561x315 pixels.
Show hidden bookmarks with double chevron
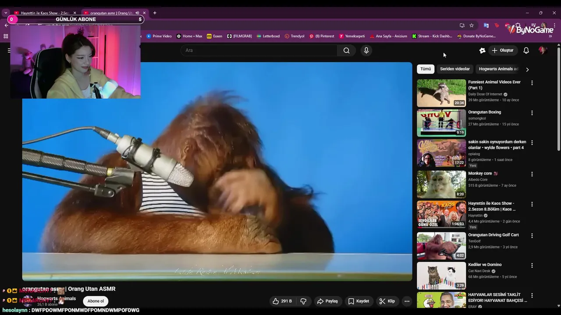[550, 36]
